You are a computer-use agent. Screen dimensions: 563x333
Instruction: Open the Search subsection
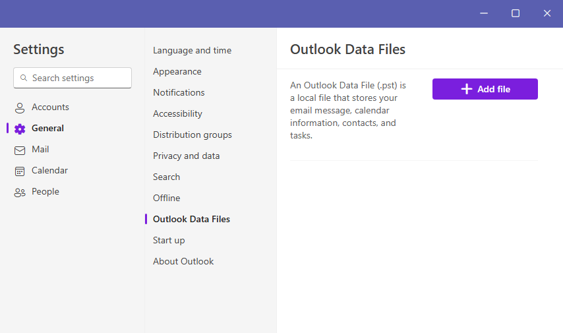point(166,177)
